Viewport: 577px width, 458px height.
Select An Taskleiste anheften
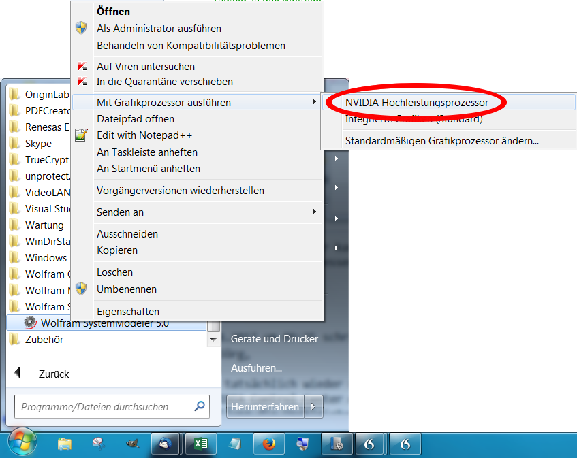click(147, 152)
